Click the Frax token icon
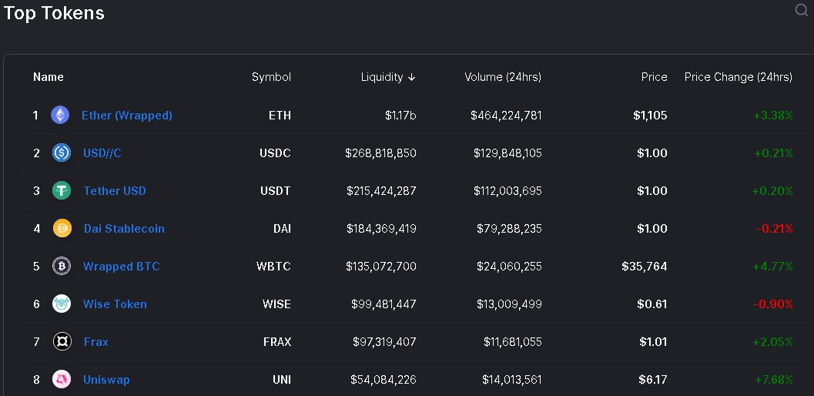 (x=62, y=341)
